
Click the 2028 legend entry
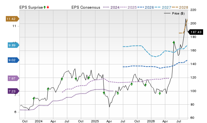point(180,7)
